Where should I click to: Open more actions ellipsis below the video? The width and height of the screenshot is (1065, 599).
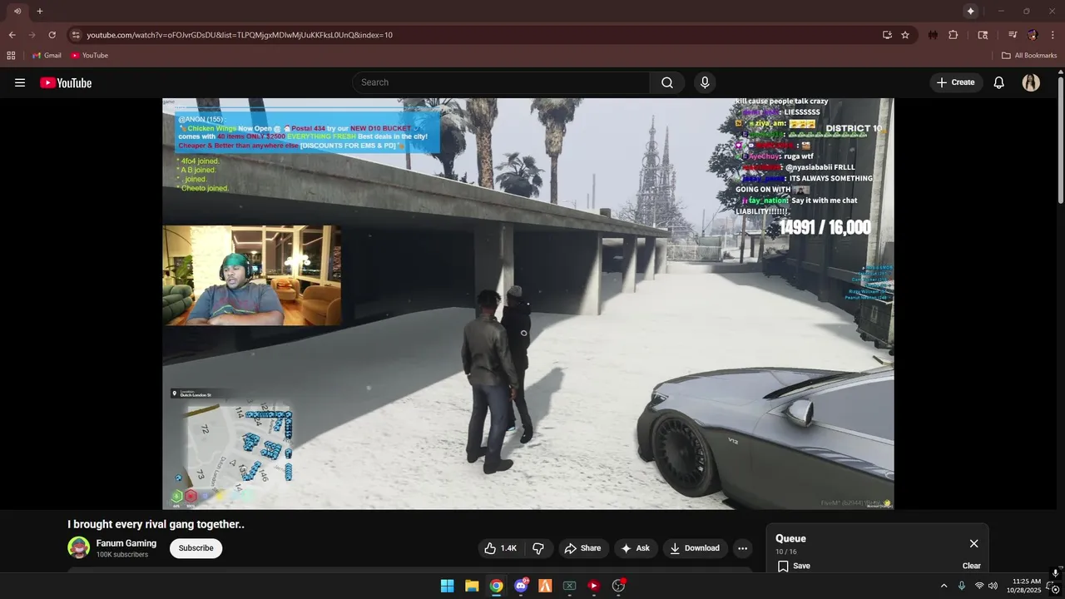coord(742,548)
